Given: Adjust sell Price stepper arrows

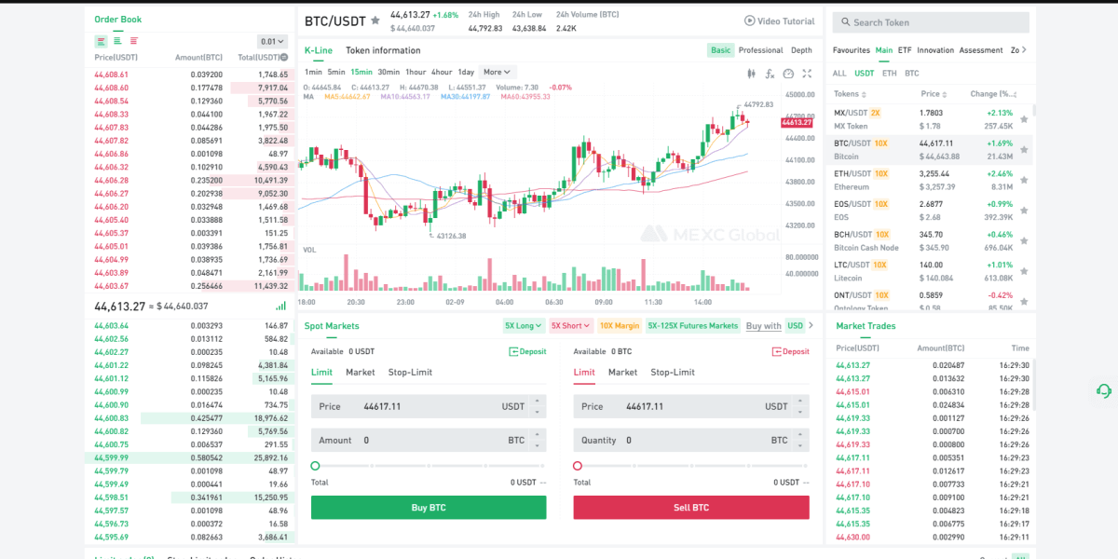Looking at the screenshot, I should click(x=800, y=406).
